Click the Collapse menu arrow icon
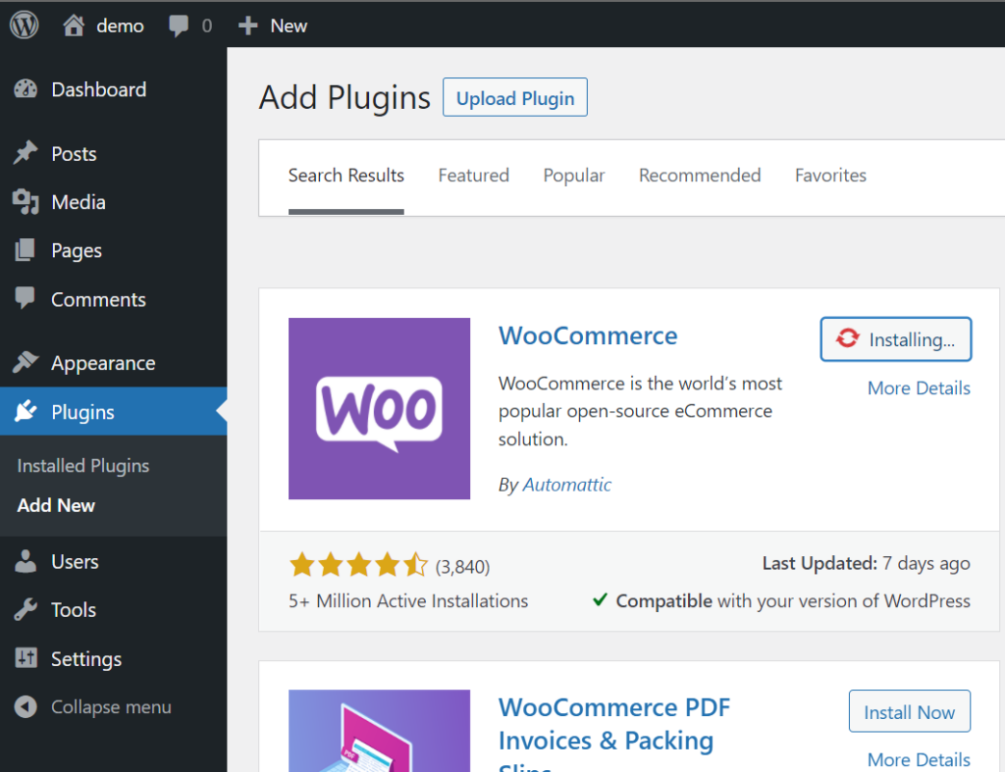 pos(26,706)
